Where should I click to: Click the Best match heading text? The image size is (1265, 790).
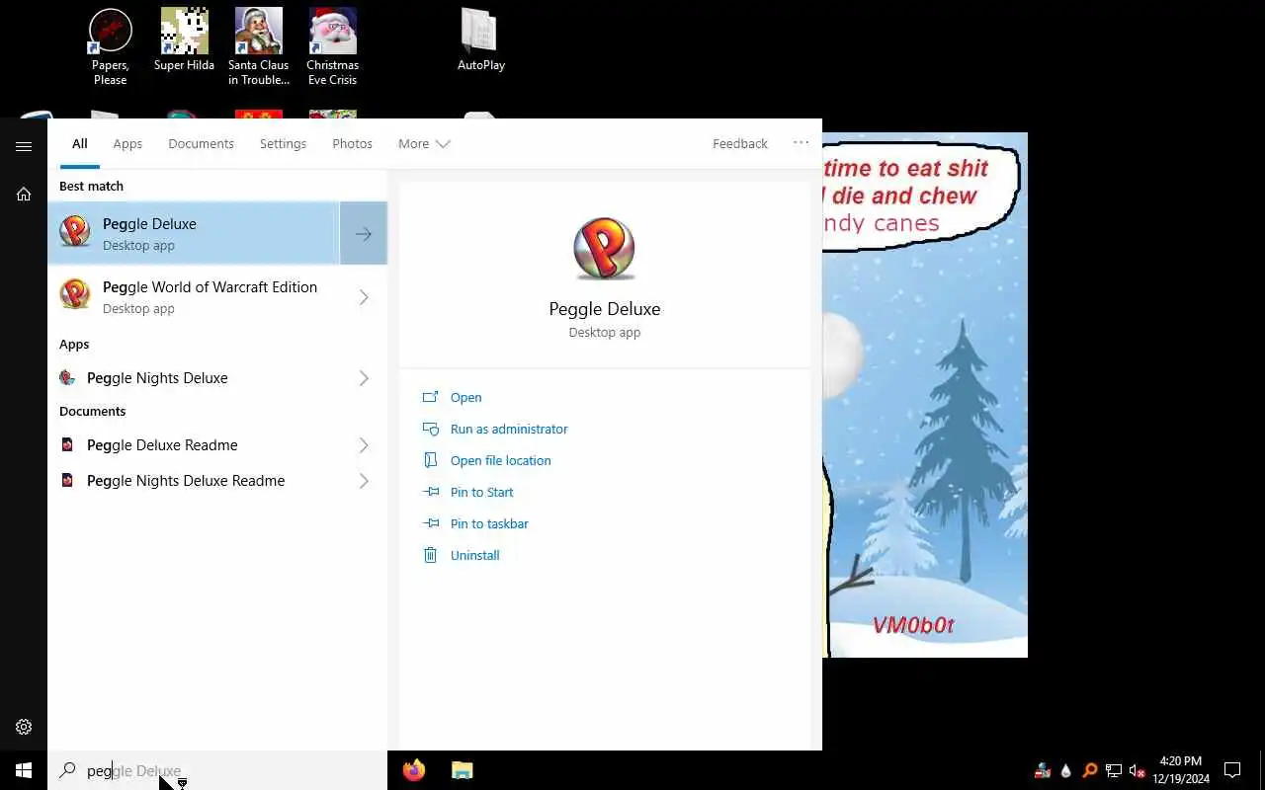tap(91, 187)
